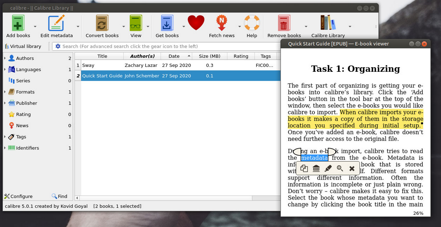Dismiss the selection popup with the X icon
The image size is (441, 227).
(x=352, y=169)
